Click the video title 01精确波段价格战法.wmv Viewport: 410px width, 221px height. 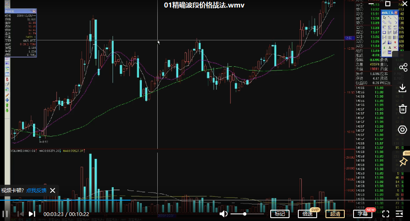pos(204,5)
